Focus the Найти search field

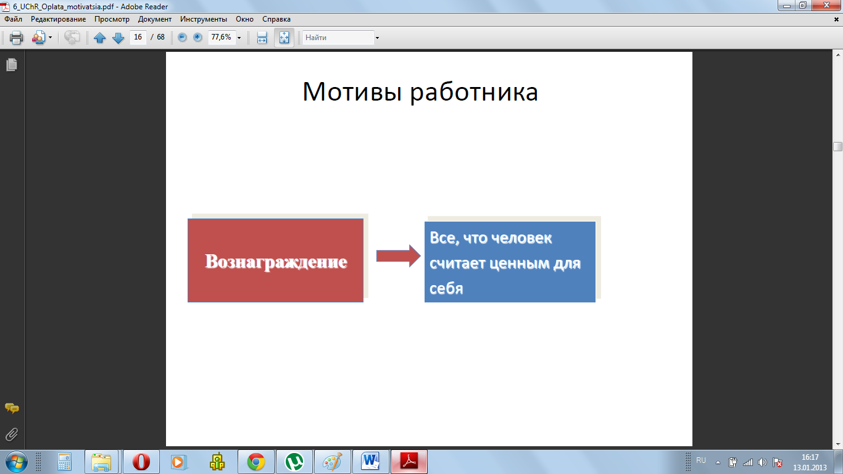pyautogui.click(x=338, y=38)
